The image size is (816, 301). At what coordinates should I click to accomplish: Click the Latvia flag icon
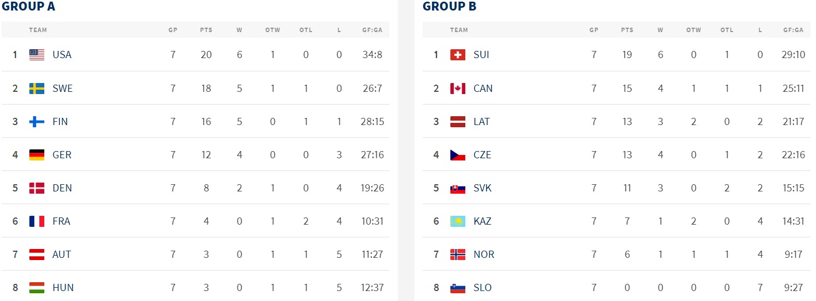click(x=458, y=122)
